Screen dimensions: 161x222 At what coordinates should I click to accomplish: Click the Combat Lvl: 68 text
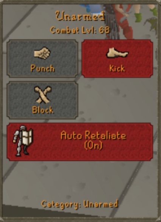[80, 30]
